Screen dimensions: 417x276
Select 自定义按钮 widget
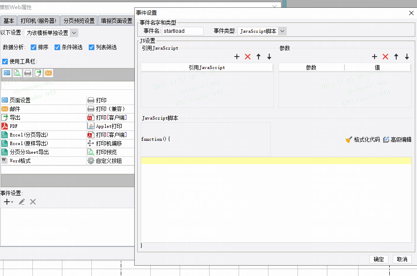pyautogui.click(x=110, y=161)
